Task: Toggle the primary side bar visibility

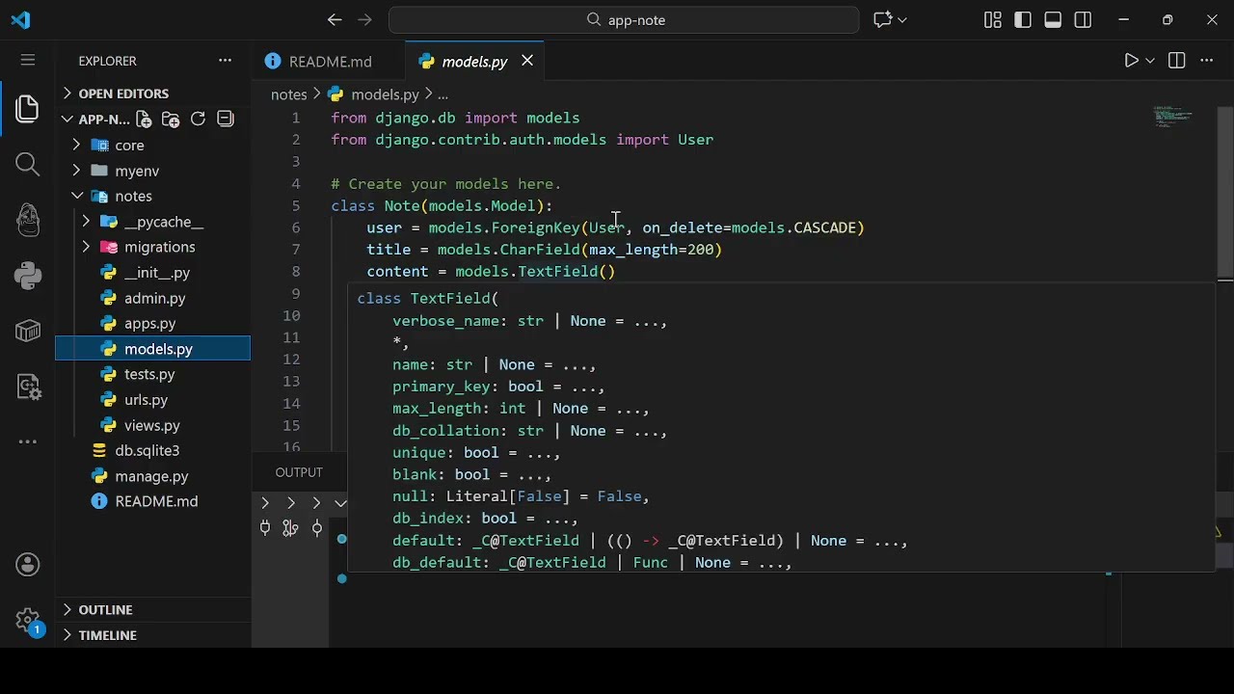Action: pos(1023,19)
